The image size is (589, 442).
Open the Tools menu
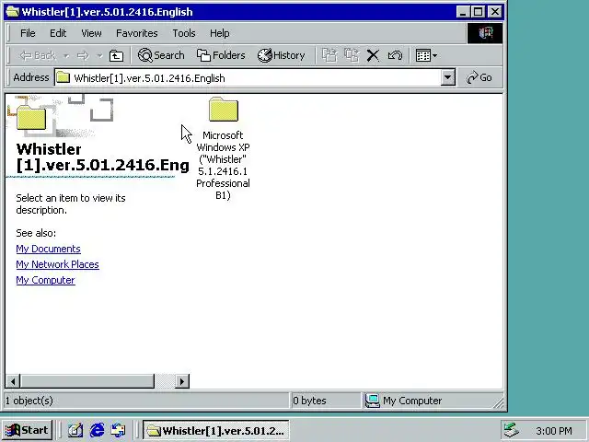[x=184, y=33]
